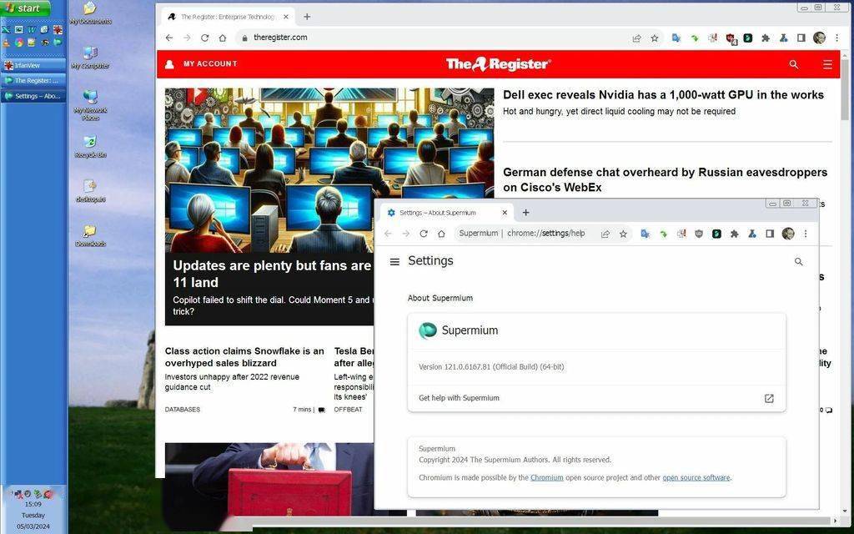Image resolution: width=854 pixels, height=534 pixels.
Task: Open Extensions puzzle icon in Register window
Action: click(x=766, y=38)
